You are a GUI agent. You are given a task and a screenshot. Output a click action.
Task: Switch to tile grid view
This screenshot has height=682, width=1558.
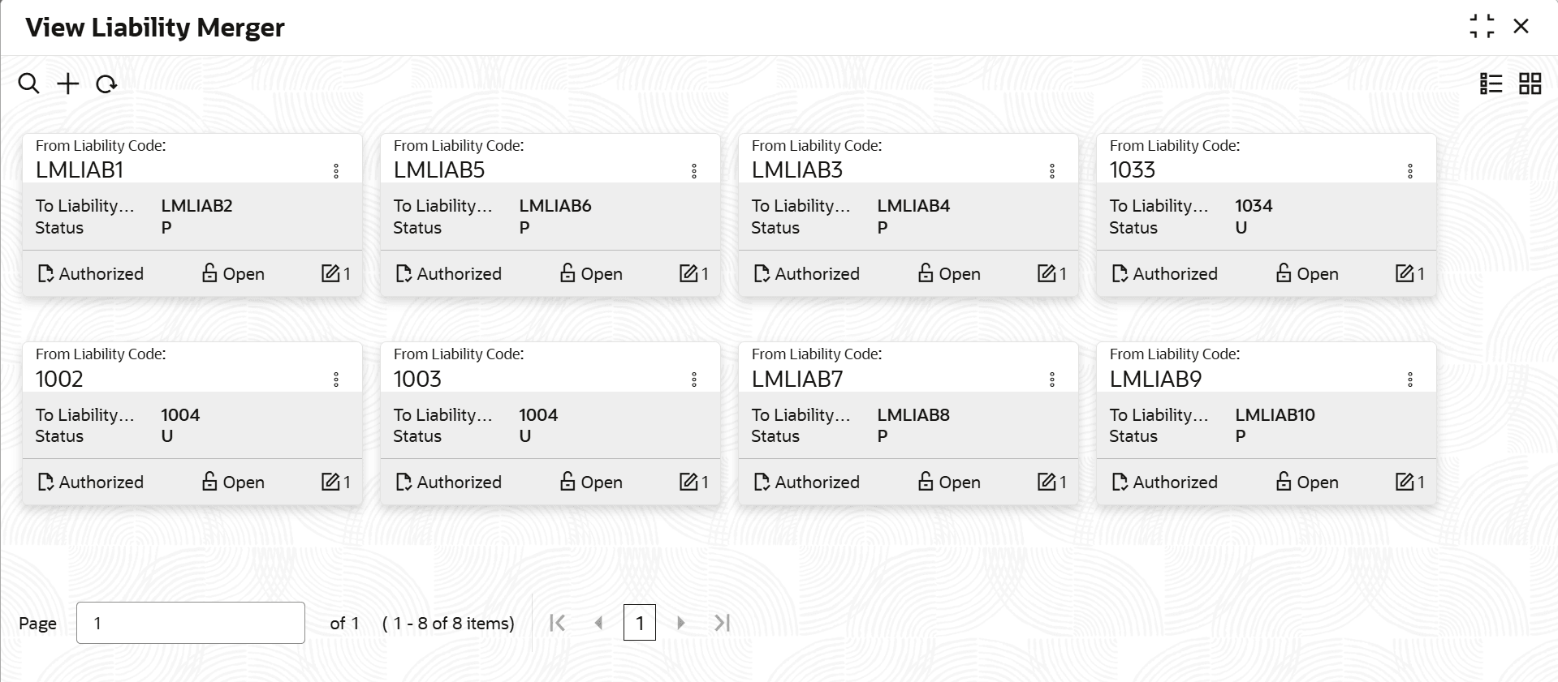coord(1530,84)
